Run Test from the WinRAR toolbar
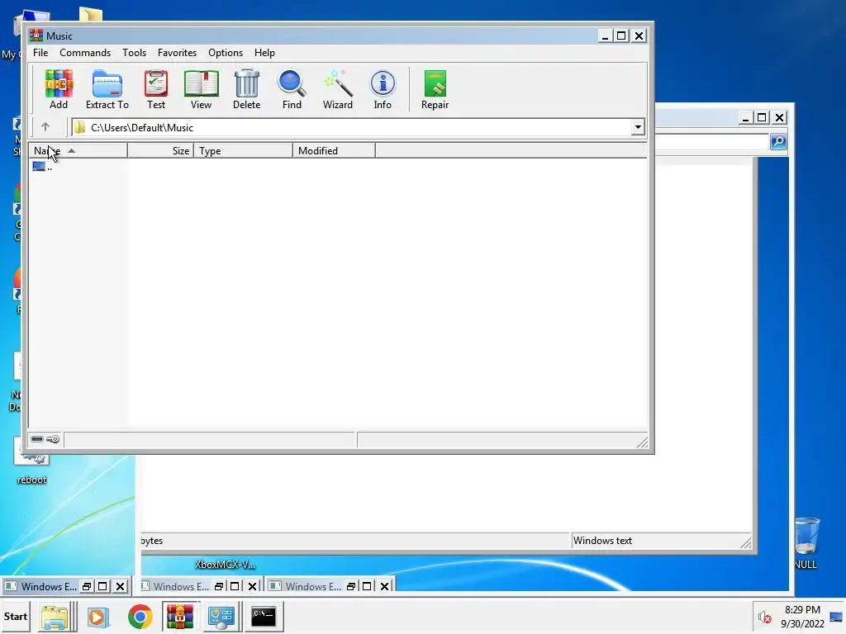 click(x=156, y=89)
